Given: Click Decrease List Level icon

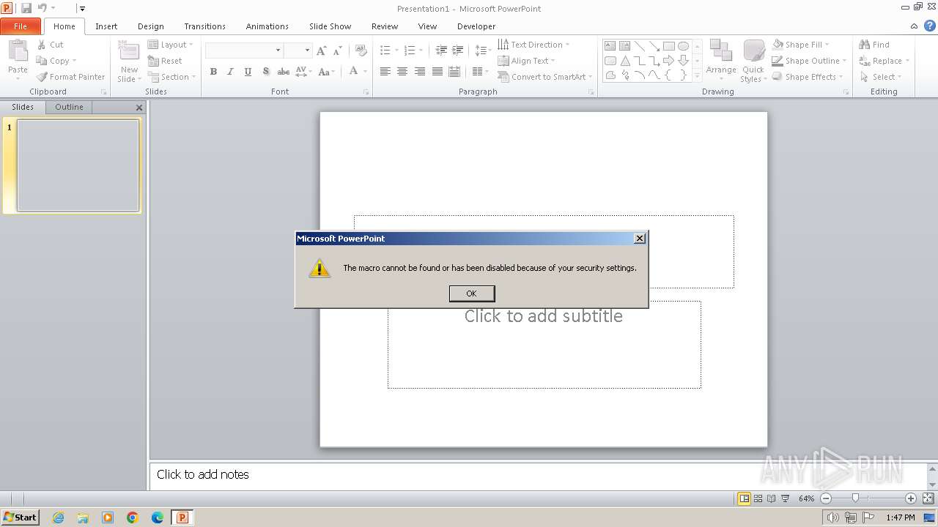Looking at the screenshot, I should (441, 51).
